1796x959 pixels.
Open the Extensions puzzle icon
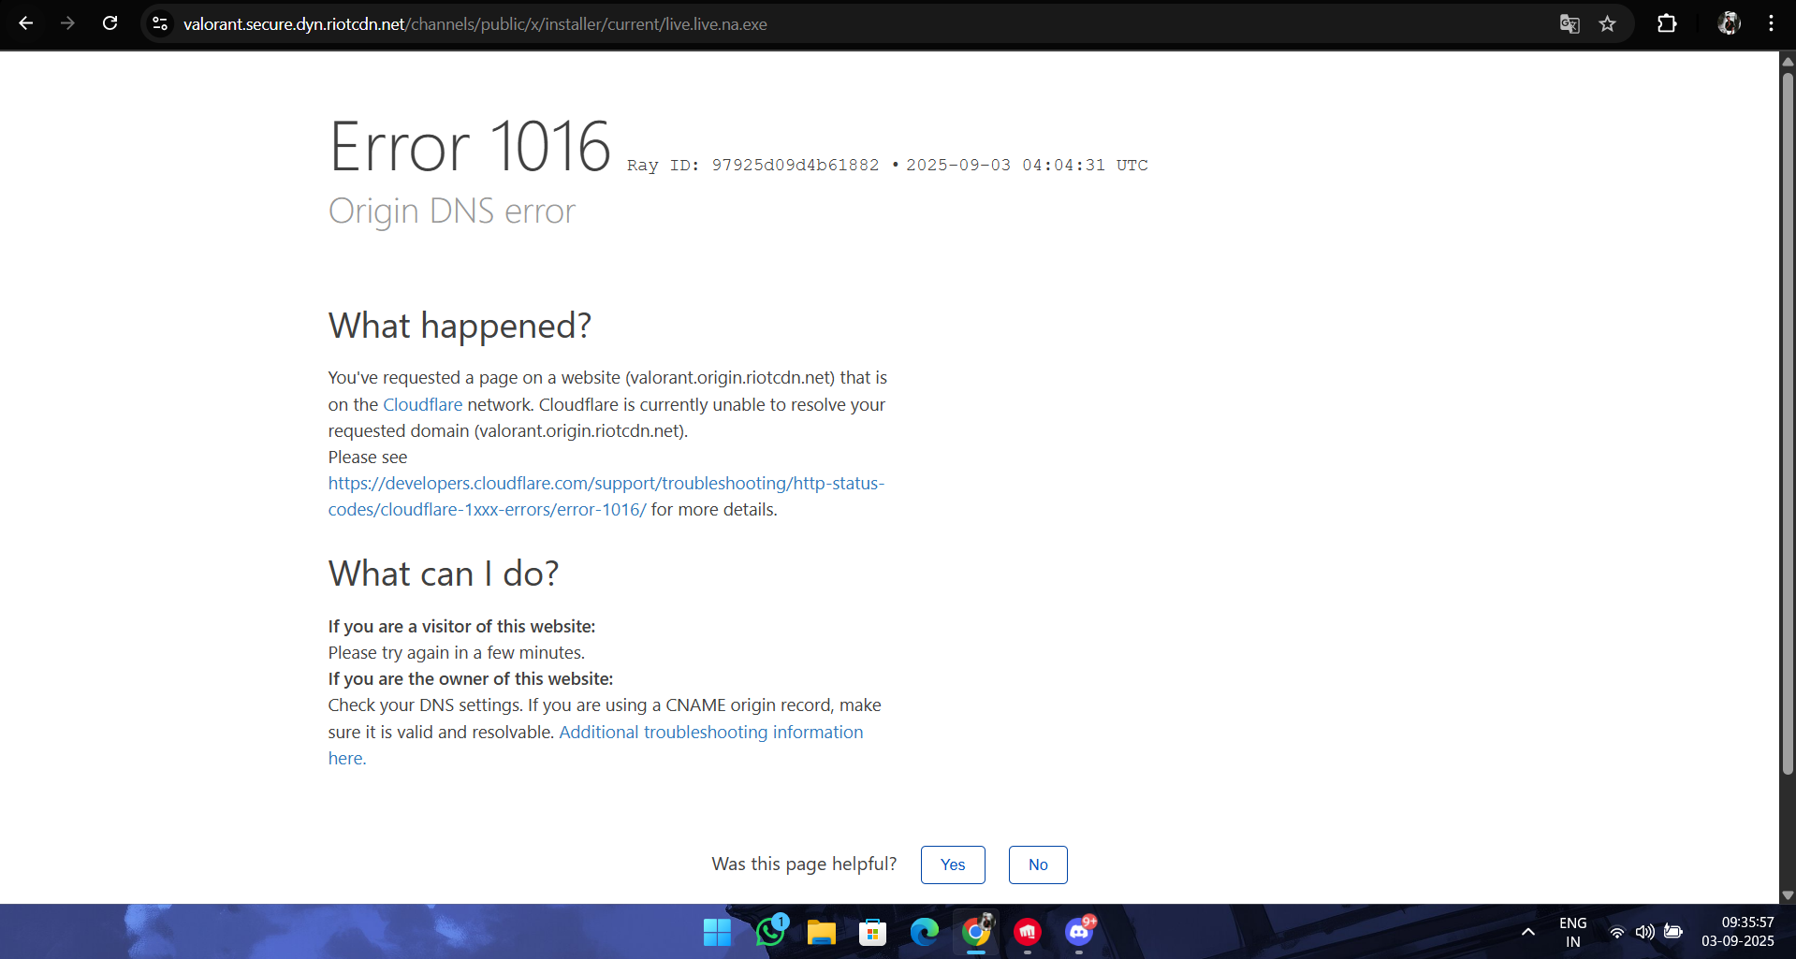click(x=1667, y=23)
